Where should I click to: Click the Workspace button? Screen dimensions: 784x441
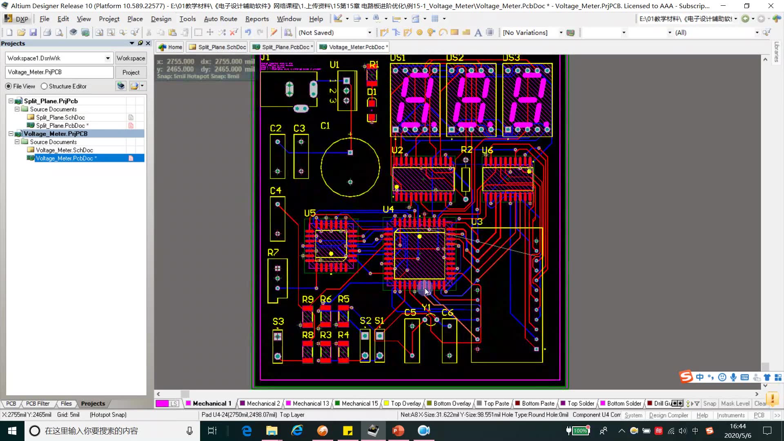point(131,58)
